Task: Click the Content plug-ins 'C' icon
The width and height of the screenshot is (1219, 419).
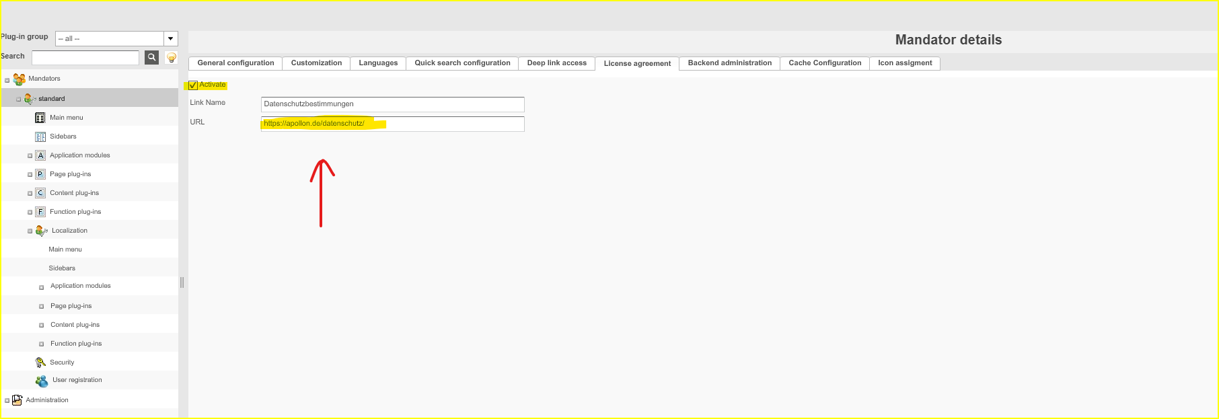Action: (x=40, y=193)
